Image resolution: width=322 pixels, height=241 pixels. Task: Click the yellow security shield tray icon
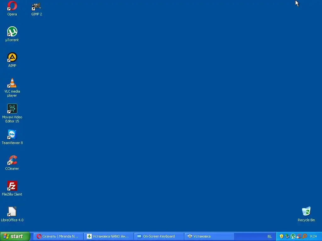(x=281, y=236)
